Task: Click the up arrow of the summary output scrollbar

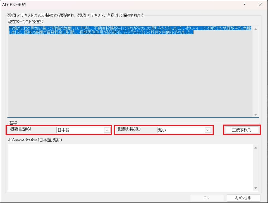Action: coord(255,148)
